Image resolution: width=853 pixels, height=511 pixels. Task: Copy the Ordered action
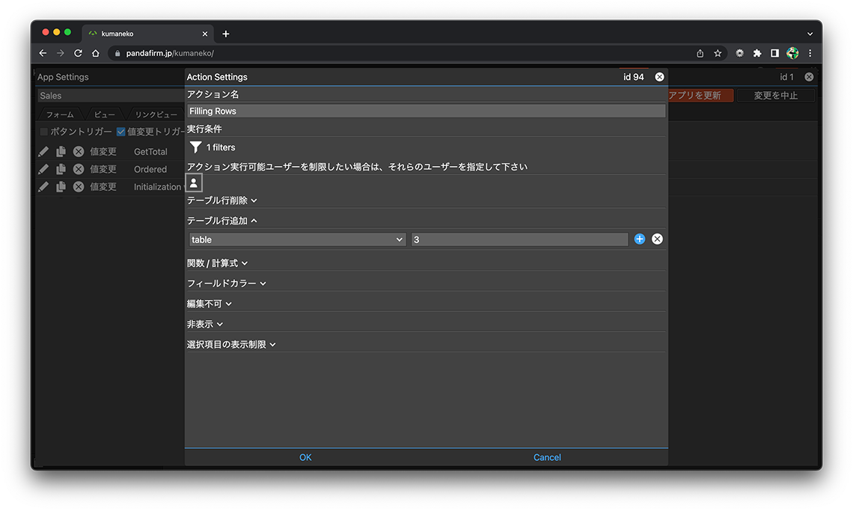61,169
